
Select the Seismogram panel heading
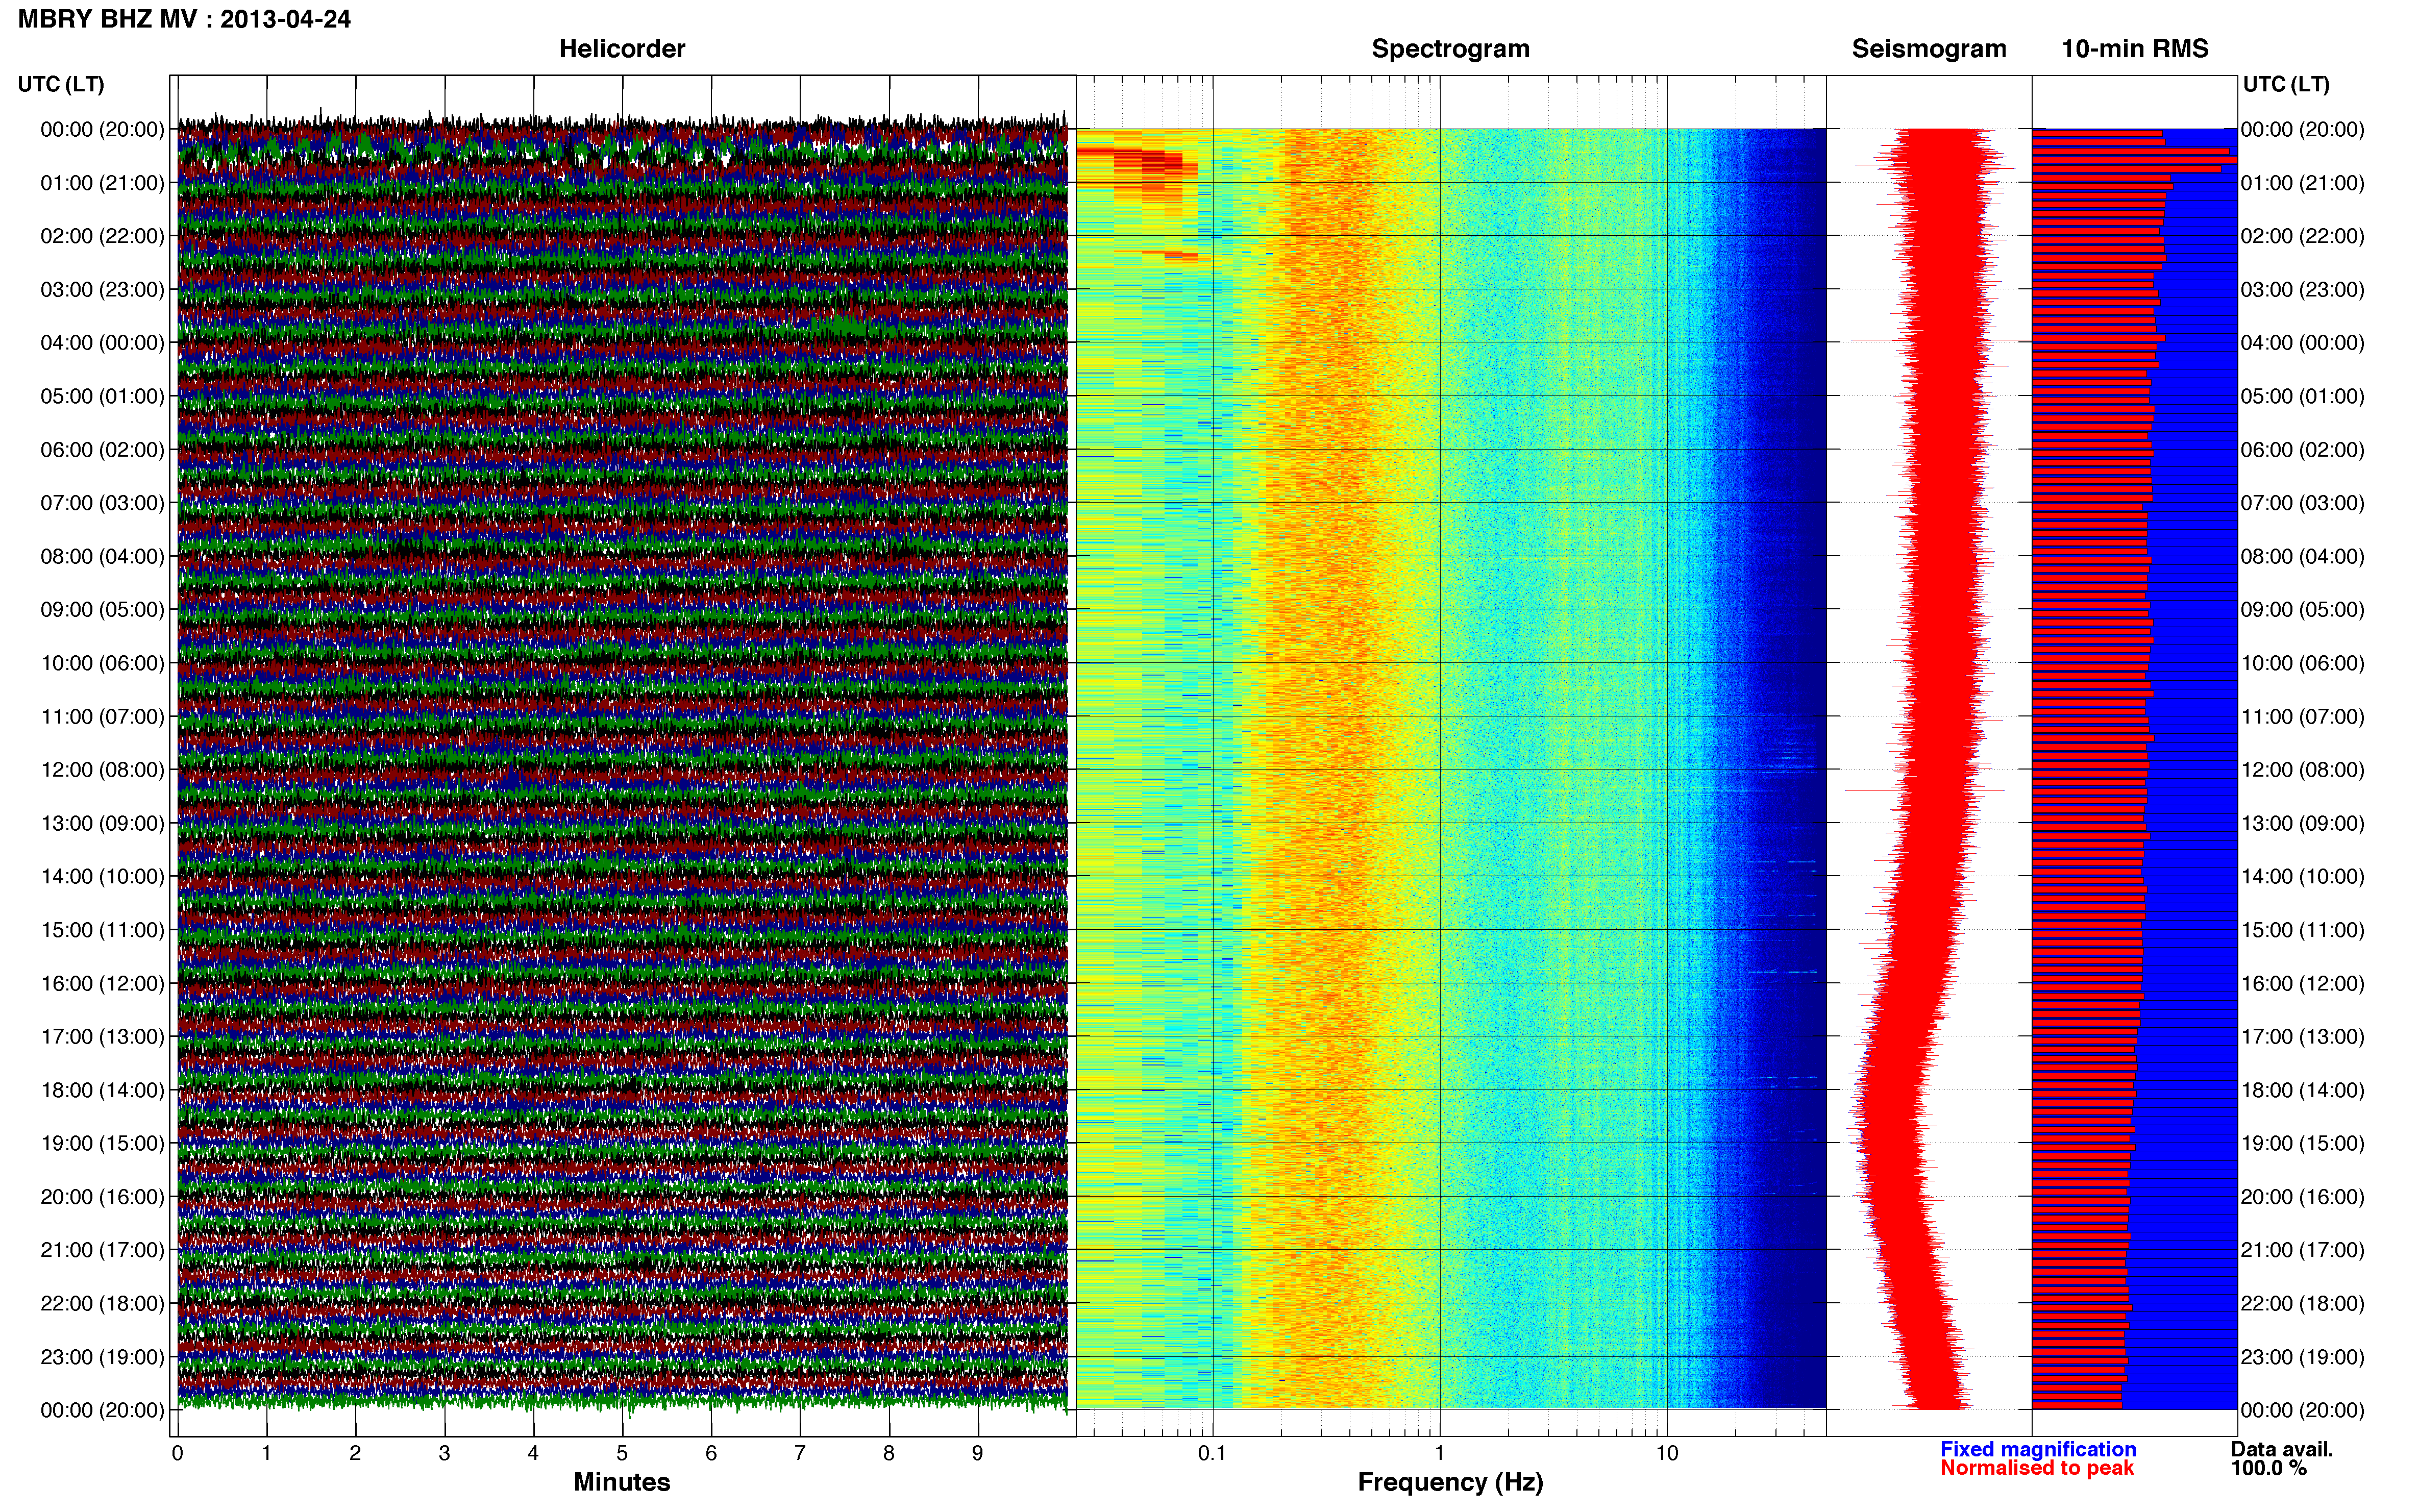1928,49
